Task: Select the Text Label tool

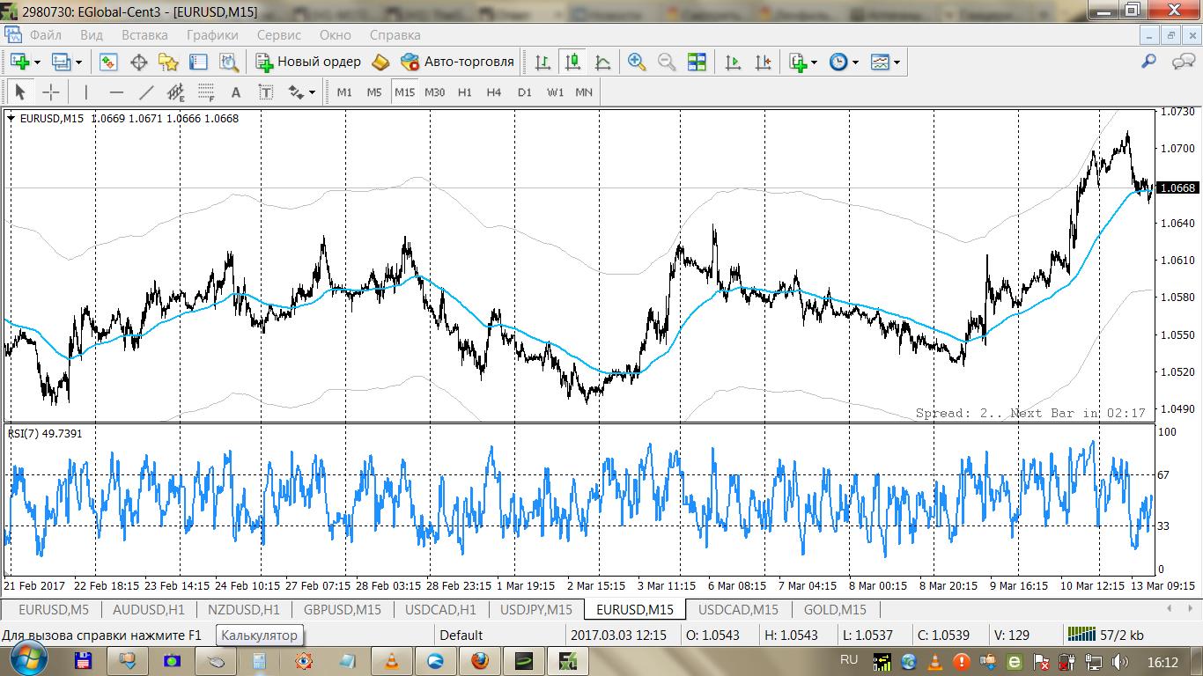Action: coord(266,92)
